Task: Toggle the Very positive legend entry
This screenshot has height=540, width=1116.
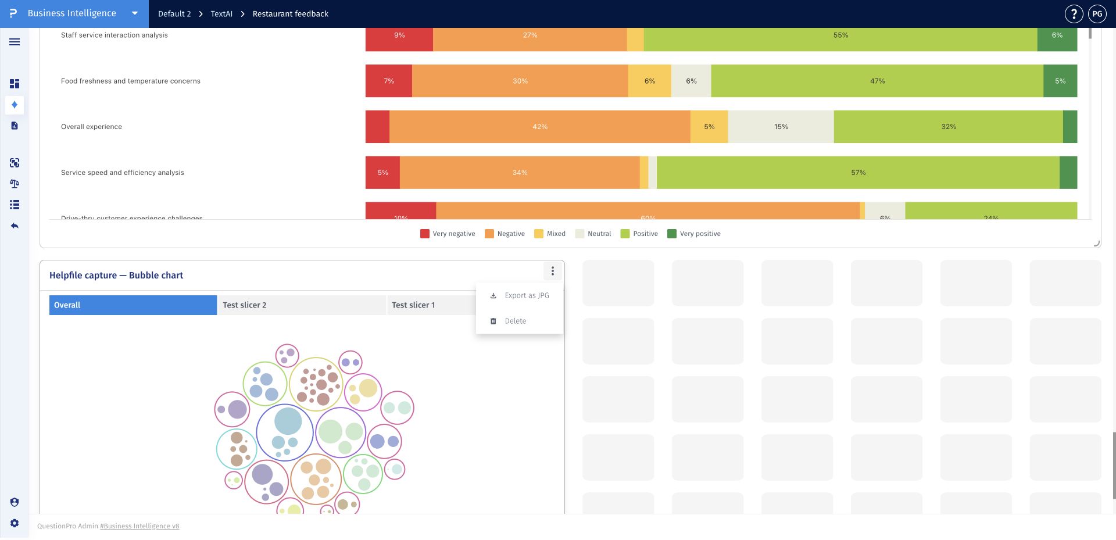Action: [694, 234]
